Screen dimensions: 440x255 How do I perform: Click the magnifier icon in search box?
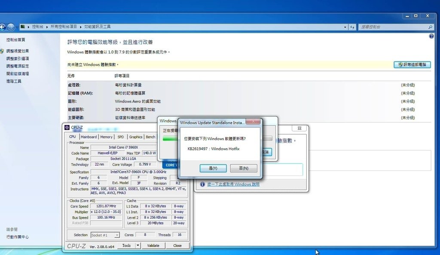coord(430,27)
